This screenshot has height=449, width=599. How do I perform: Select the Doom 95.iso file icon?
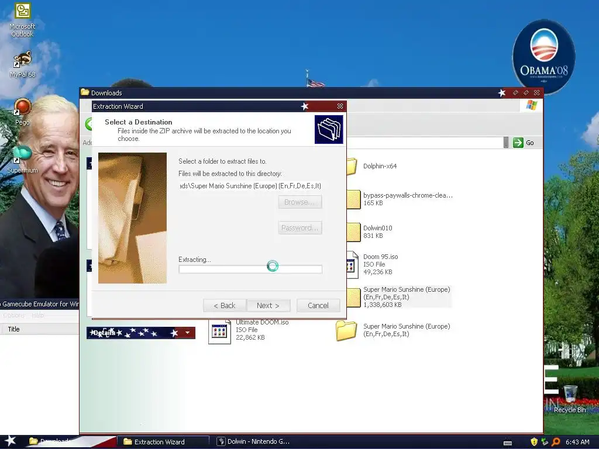tap(352, 265)
